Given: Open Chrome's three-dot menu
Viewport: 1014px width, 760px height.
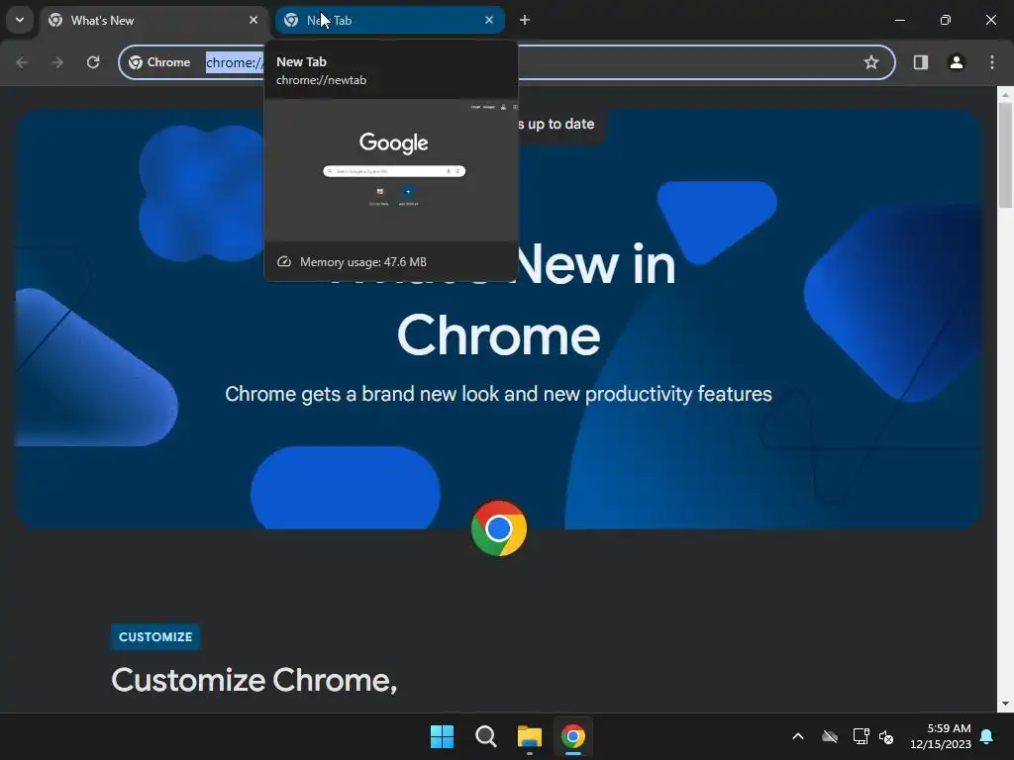Looking at the screenshot, I should point(992,62).
